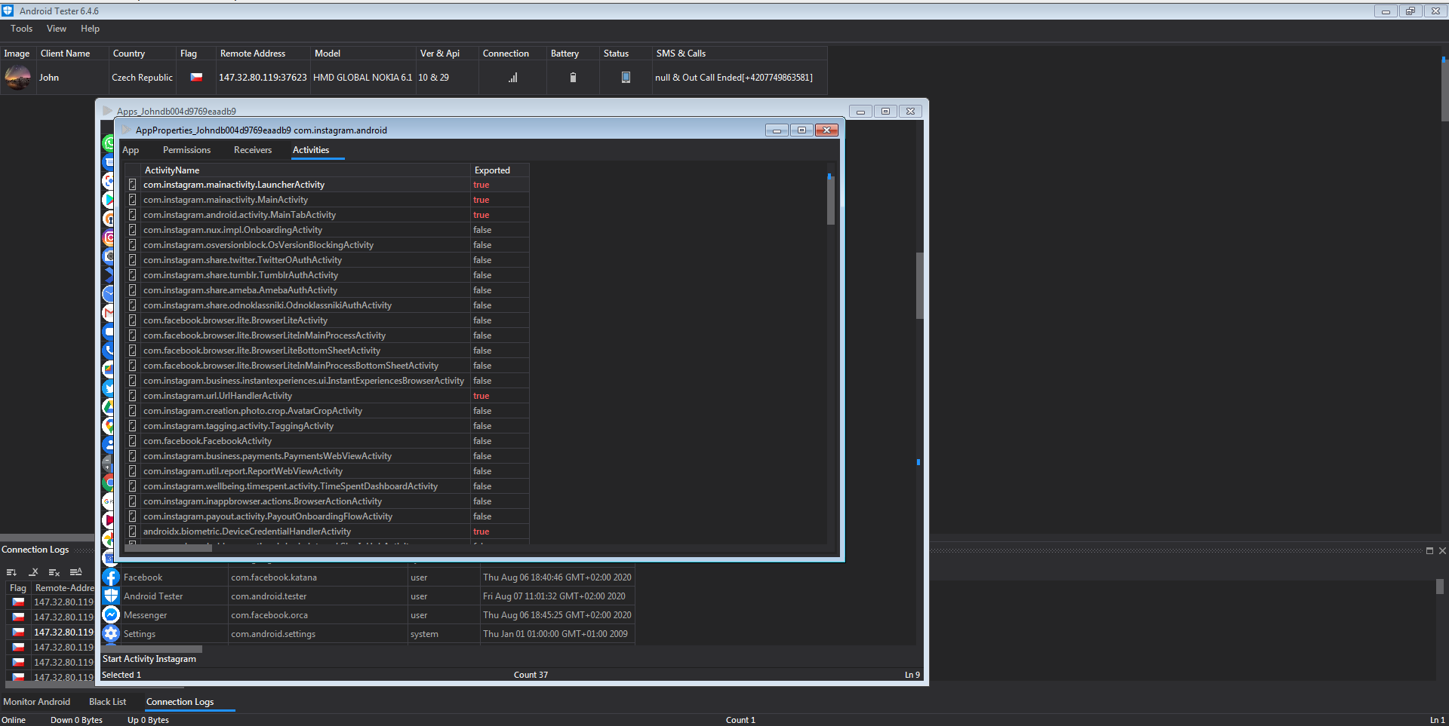1449x726 pixels.
Task: Click the signal strength icon in Connection column
Action: 513,78
